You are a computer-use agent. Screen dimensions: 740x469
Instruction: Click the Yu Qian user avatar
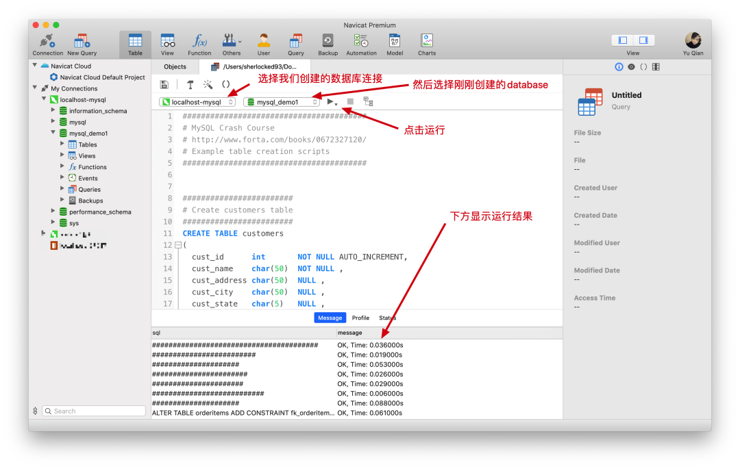tap(693, 40)
